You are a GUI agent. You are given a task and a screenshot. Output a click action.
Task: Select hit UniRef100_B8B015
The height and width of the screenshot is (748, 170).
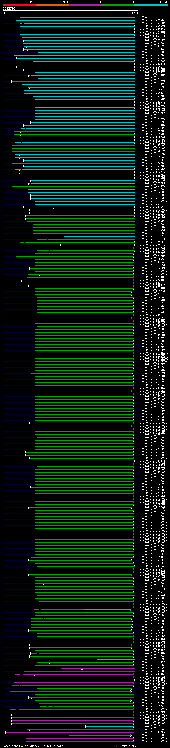(152, 107)
